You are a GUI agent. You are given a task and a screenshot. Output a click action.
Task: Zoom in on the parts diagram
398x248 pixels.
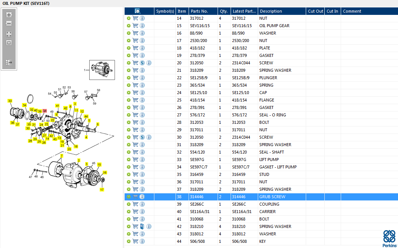point(9,15)
